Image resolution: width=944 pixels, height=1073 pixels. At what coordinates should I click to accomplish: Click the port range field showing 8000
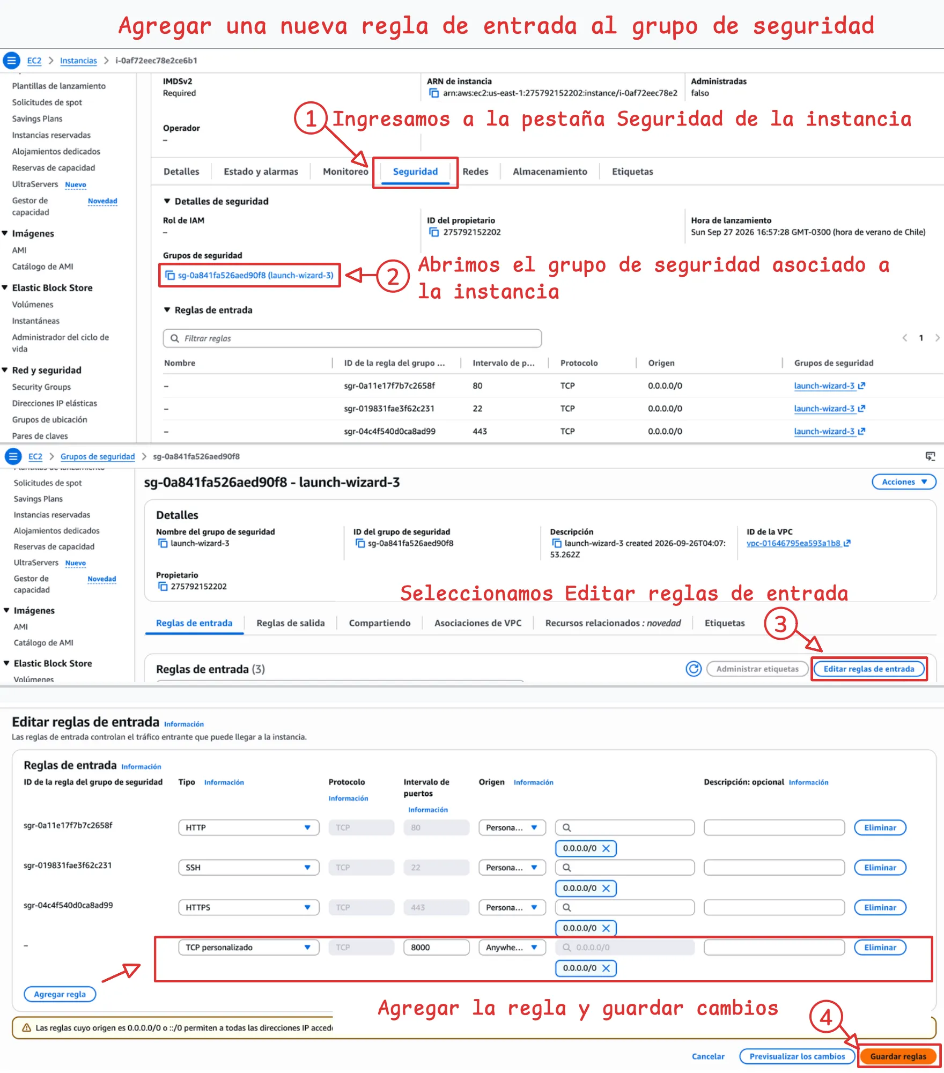coord(437,947)
